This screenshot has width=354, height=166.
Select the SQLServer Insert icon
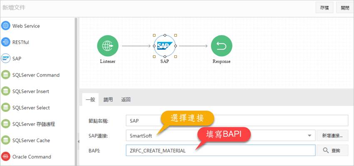[6, 91]
